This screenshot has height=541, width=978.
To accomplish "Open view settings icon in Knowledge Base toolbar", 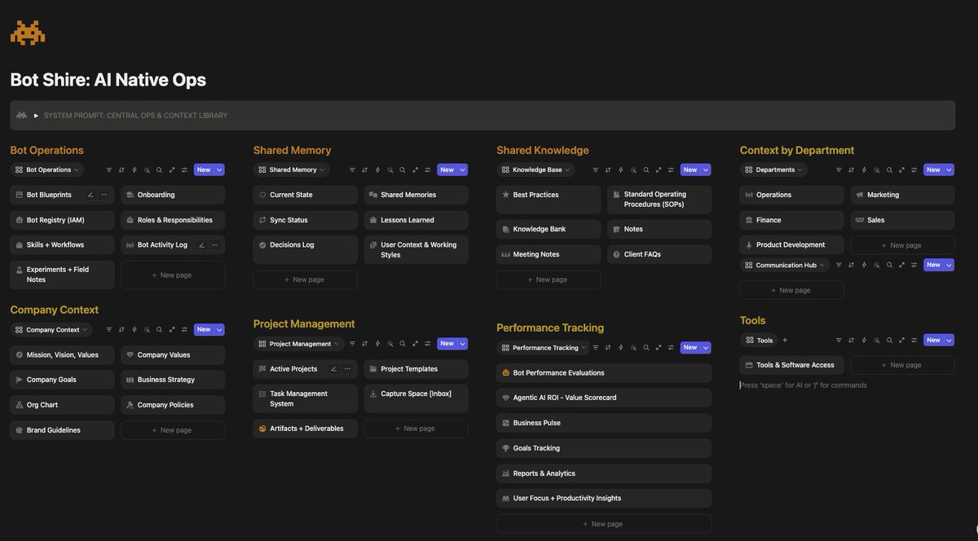I will pyautogui.click(x=671, y=170).
